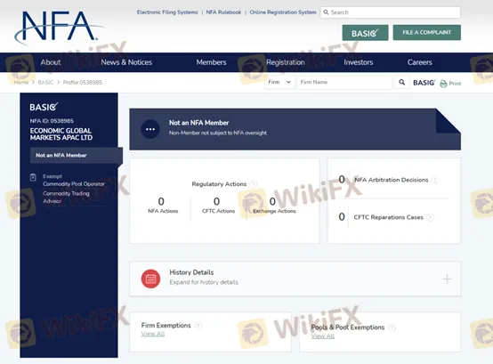Click the red calendar History Details icon
This screenshot has height=364, width=493.
pos(150,279)
